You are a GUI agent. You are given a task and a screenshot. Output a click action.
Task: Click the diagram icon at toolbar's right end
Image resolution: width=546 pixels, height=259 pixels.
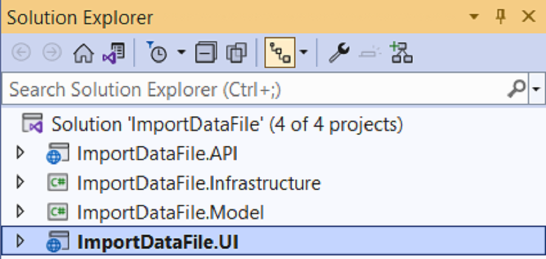(401, 53)
